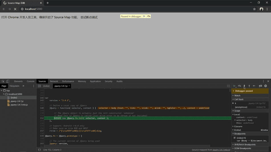Deactivate all breakpoints icon
The height and width of the screenshot is (152, 271).
click(x=260, y=86)
